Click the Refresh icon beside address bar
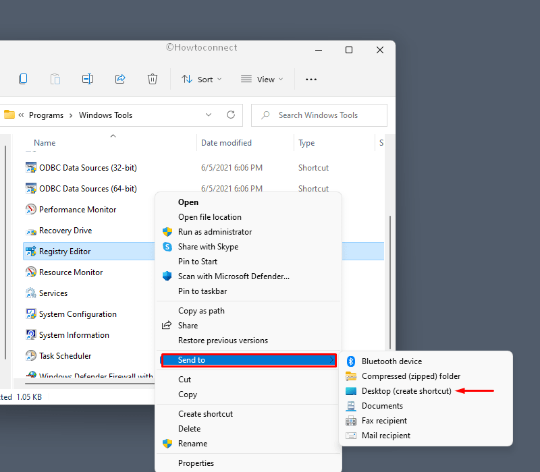Screen dimensions: 540x472 tap(231, 115)
